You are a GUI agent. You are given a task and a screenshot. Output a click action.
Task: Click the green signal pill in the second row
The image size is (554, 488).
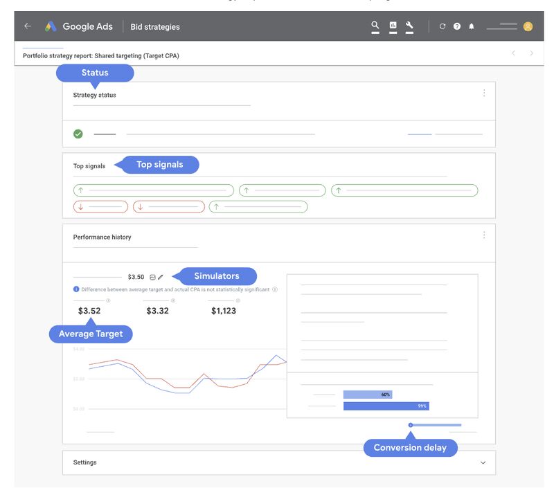click(x=258, y=207)
